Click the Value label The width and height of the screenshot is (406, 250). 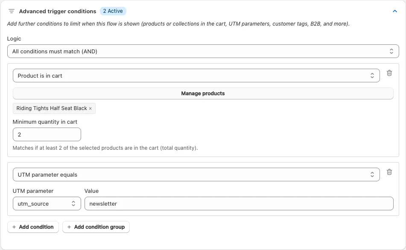(x=91, y=191)
